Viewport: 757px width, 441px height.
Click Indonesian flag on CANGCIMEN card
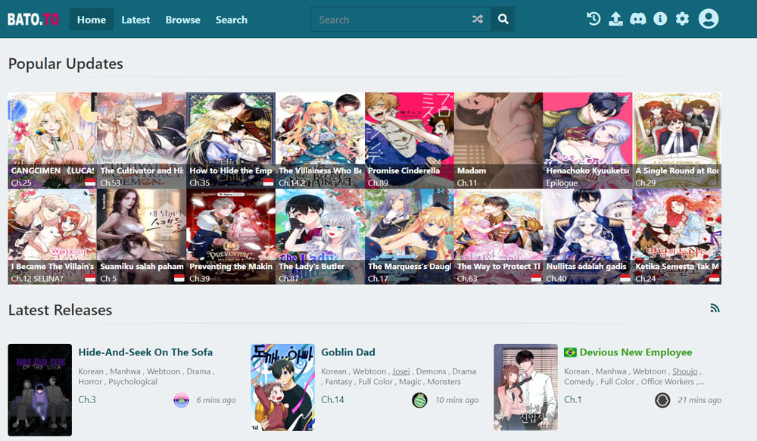coord(90,182)
